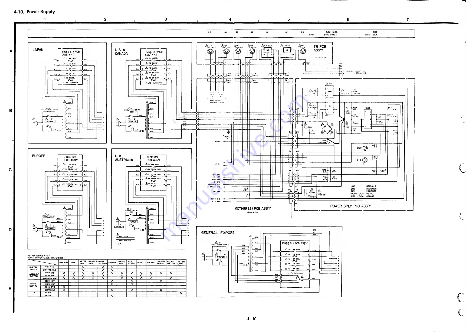The image size is (466, 332).
Task: Click the '(Page 4-9)' reference under MOTHER (2)
Action: (252, 212)
